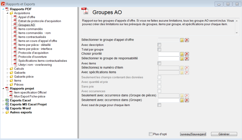This screenshot has height=140, width=242.
Task: Clear the Sélectionner le groupe d'appel d'offre field with red X
Action: (x=187, y=40)
